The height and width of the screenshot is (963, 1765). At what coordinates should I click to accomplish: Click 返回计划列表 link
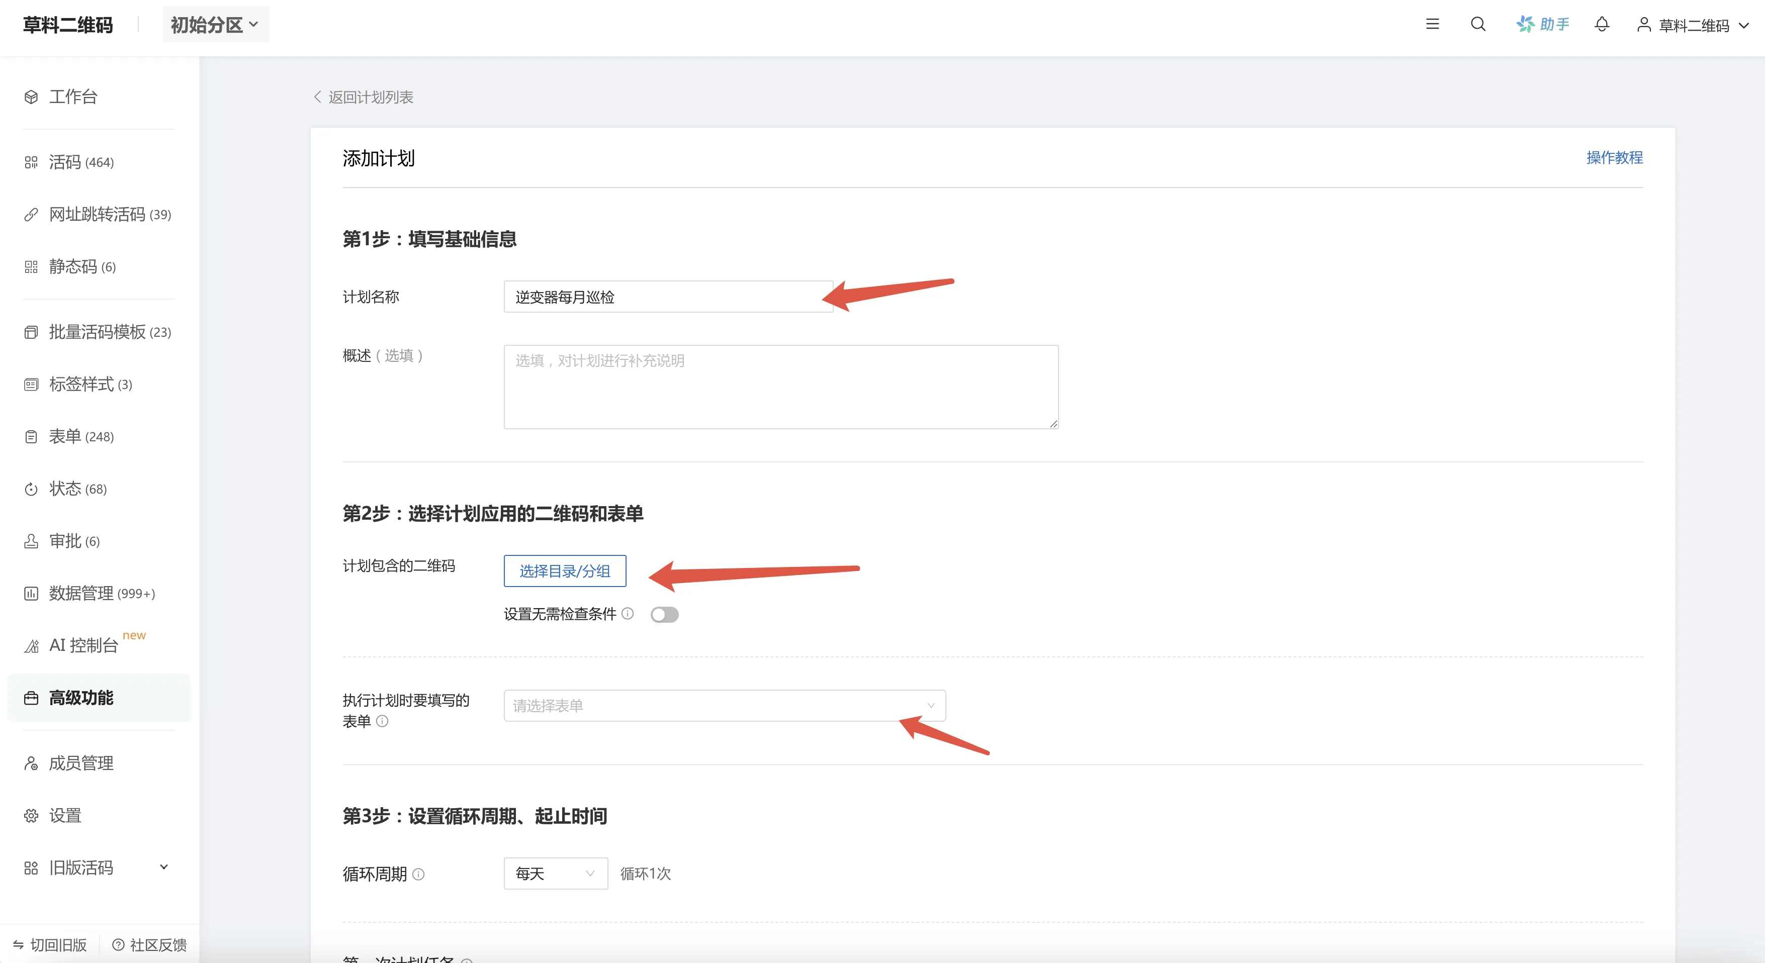[x=371, y=98]
